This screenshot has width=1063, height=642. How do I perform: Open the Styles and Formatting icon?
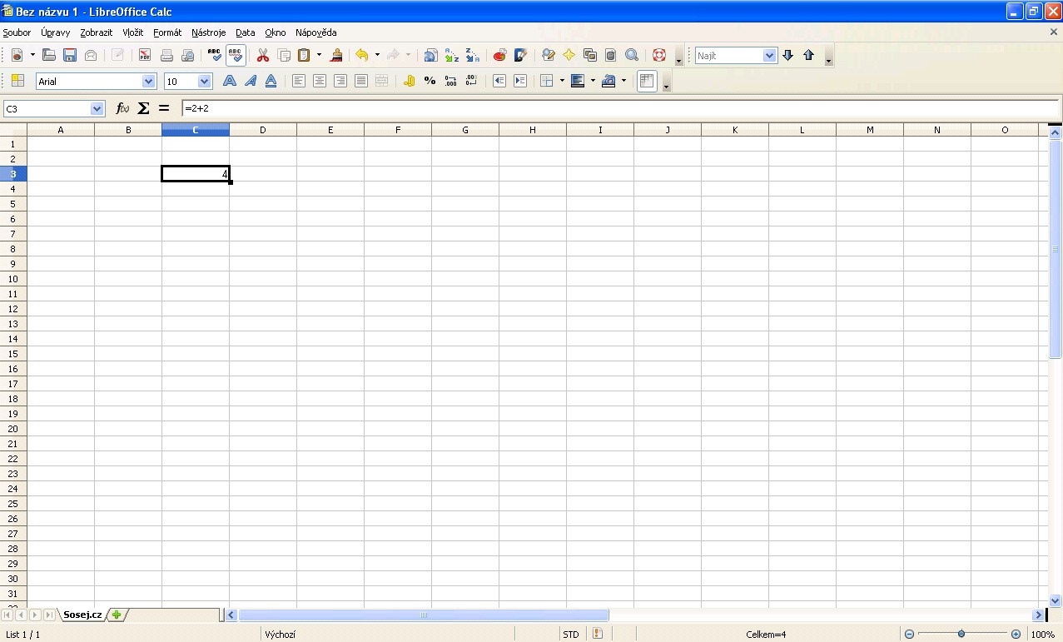(17, 81)
